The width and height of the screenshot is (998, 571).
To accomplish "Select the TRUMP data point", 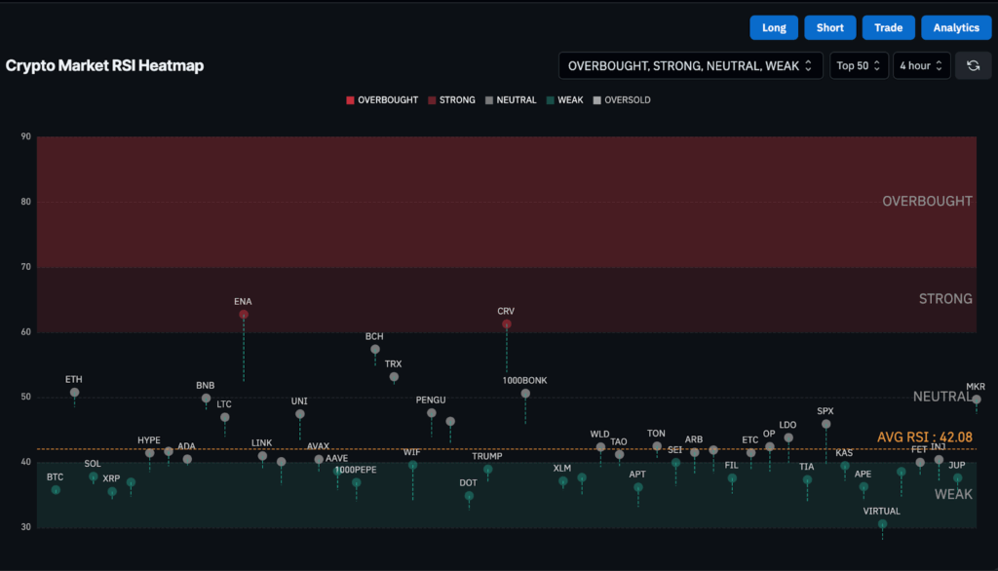I will pos(487,470).
